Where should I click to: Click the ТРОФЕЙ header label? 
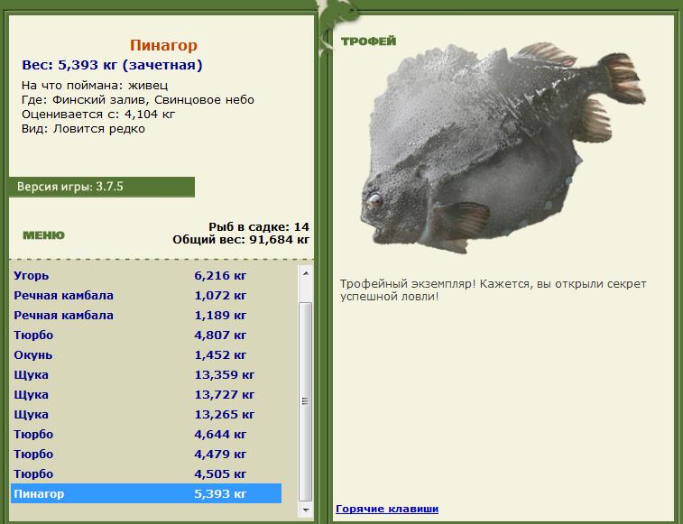(368, 41)
